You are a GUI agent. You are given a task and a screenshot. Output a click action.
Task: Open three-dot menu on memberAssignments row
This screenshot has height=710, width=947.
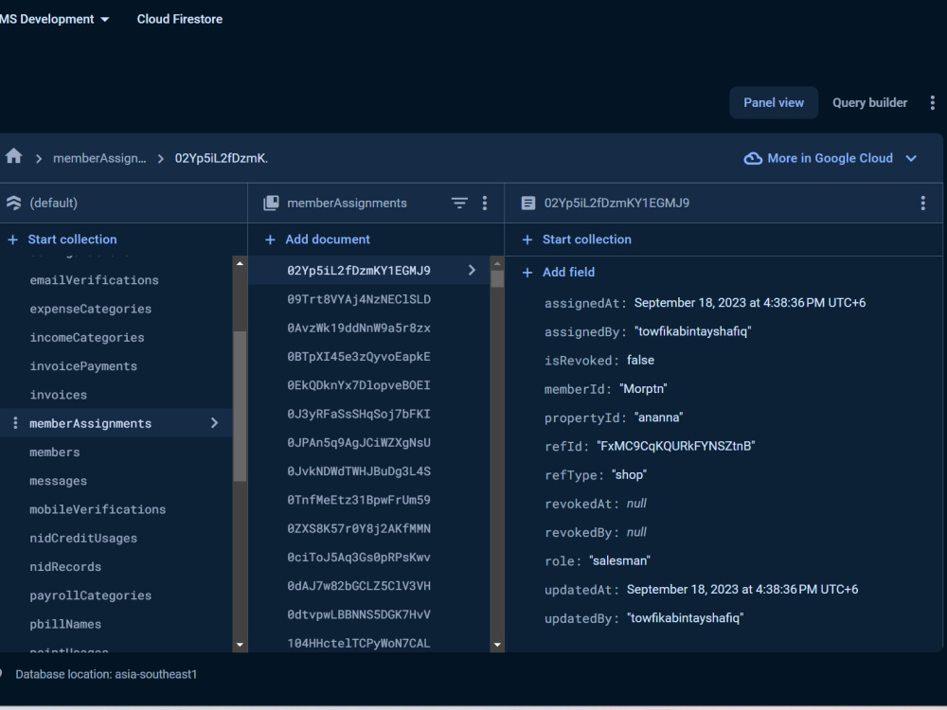[x=15, y=423]
